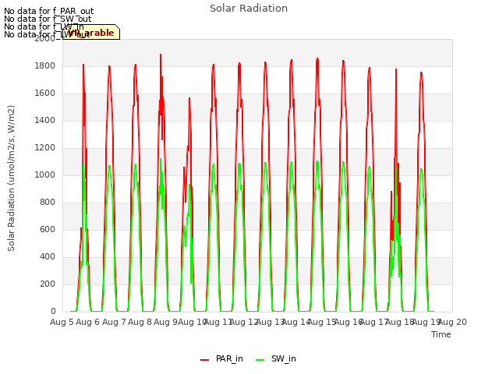Viewport: 499px width, 374px height.
Task: Click the Aug 8 x-axis tick label
Action: tap(140, 322)
